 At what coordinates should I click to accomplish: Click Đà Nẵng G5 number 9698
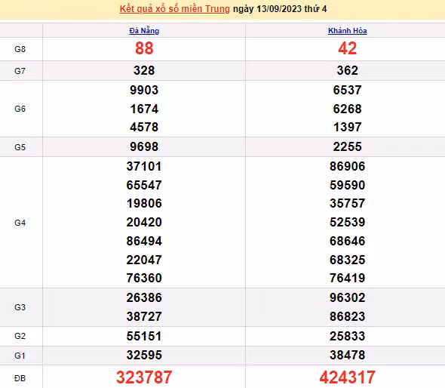(144, 147)
